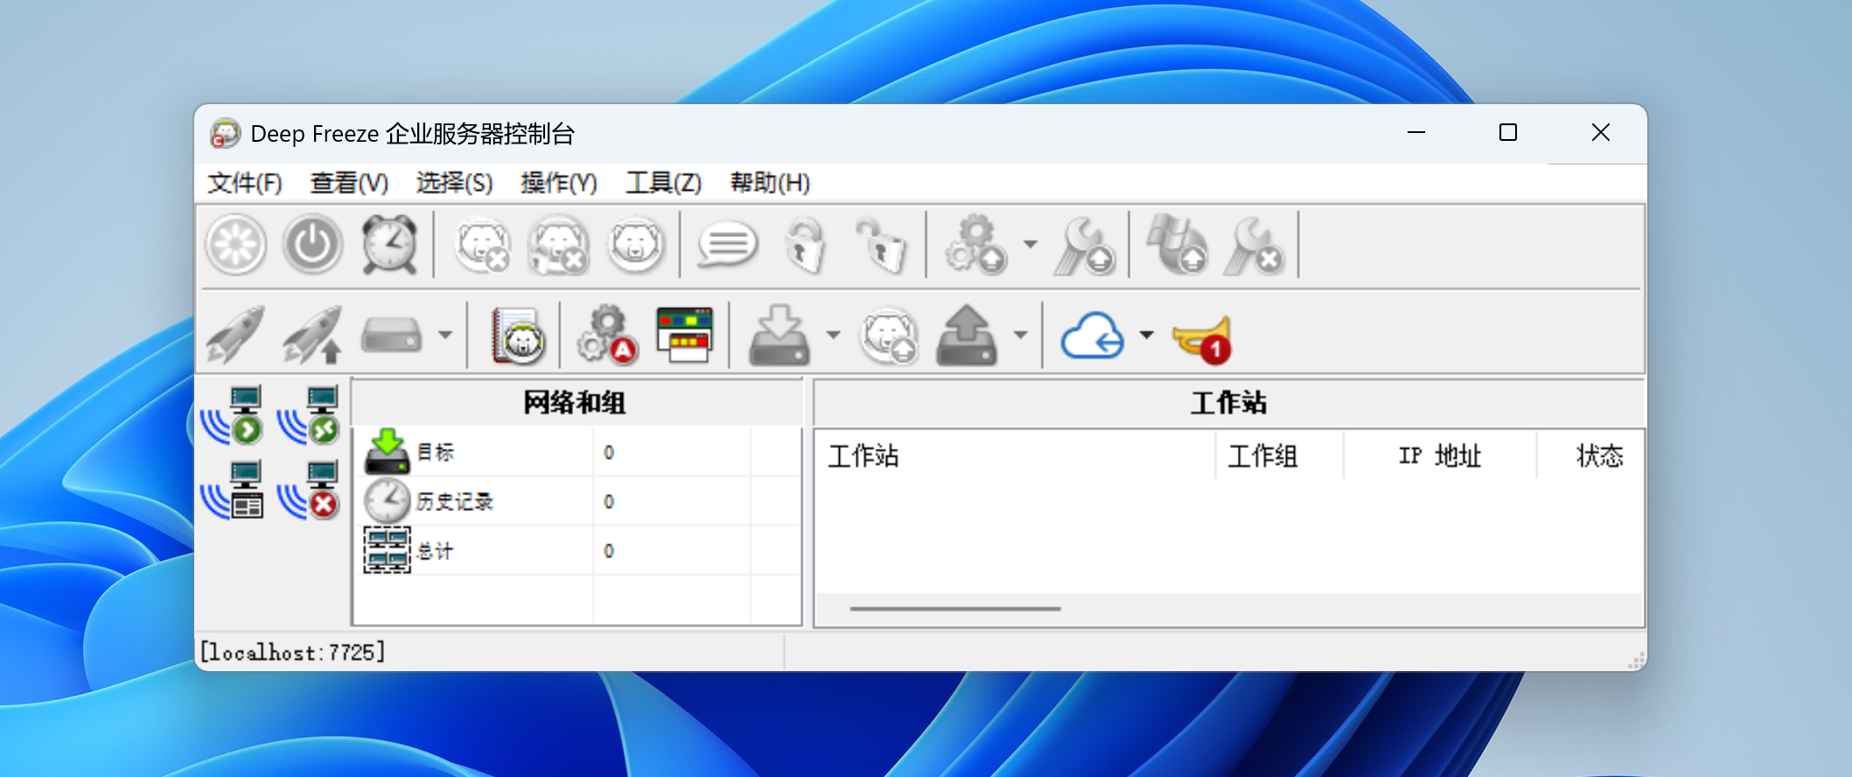This screenshot has width=1852, height=777.
Task: Click the gears with up arrow icon
Action: (975, 244)
